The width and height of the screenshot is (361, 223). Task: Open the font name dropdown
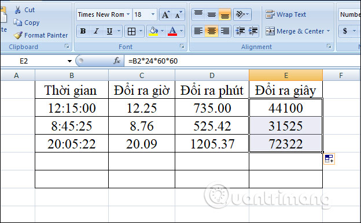click(128, 14)
